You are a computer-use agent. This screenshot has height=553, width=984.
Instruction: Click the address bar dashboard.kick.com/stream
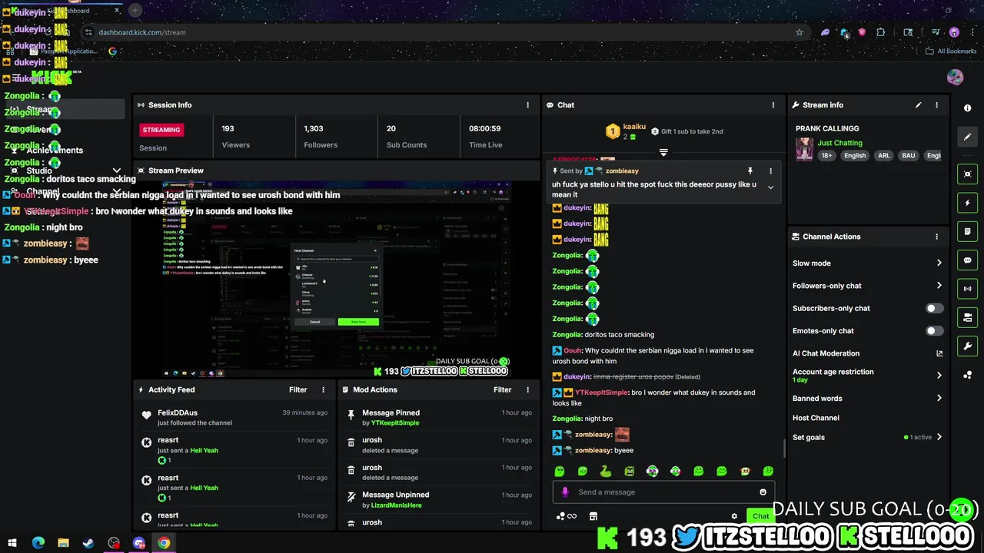click(x=142, y=32)
